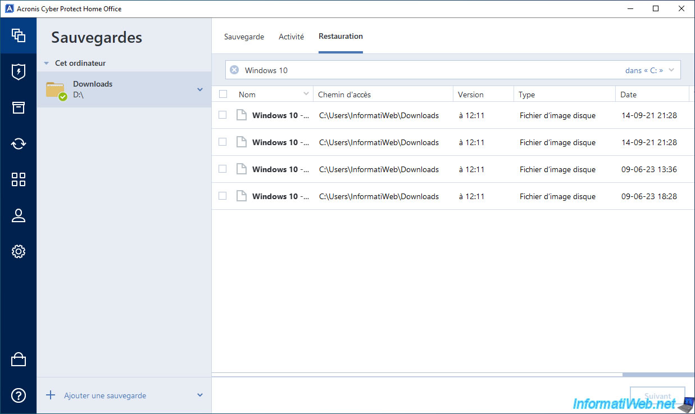Image resolution: width=695 pixels, height=414 pixels.
Task: Open the Settings gear sidebar icon
Action: click(x=19, y=251)
